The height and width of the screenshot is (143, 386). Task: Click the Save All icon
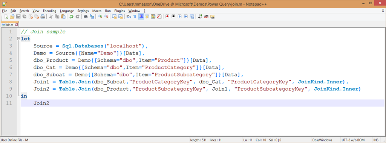(25, 17)
